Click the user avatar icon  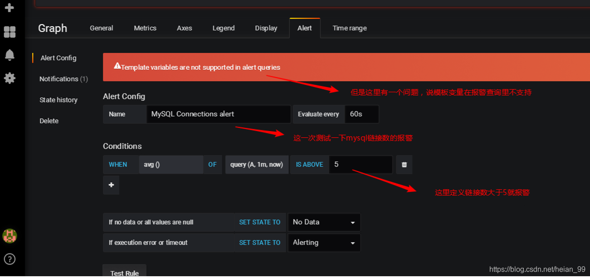coord(10,236)
